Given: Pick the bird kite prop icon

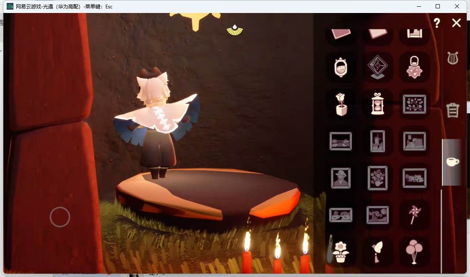Looking at the screenshot, I should 377,252.
